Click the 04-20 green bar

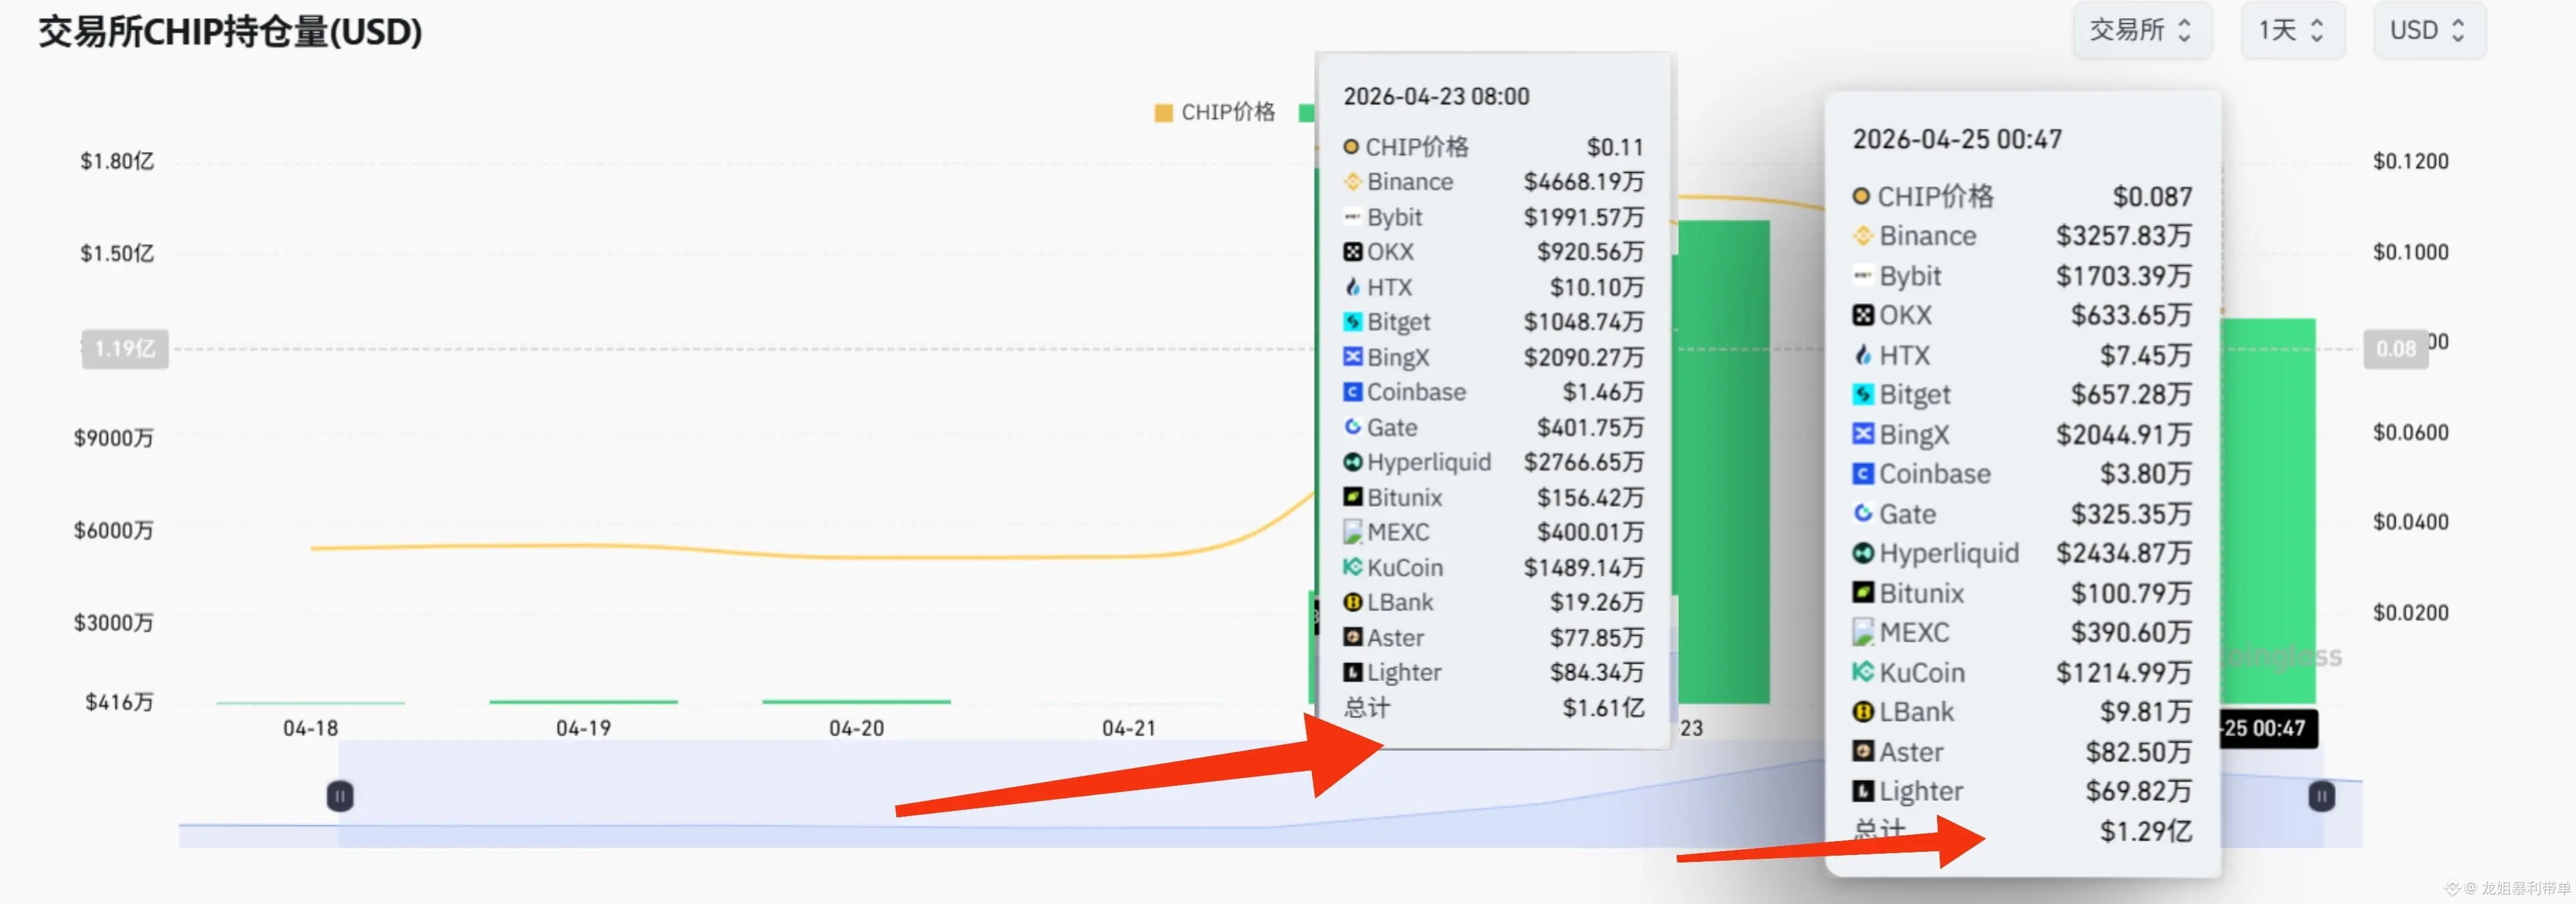pos(856,702)
